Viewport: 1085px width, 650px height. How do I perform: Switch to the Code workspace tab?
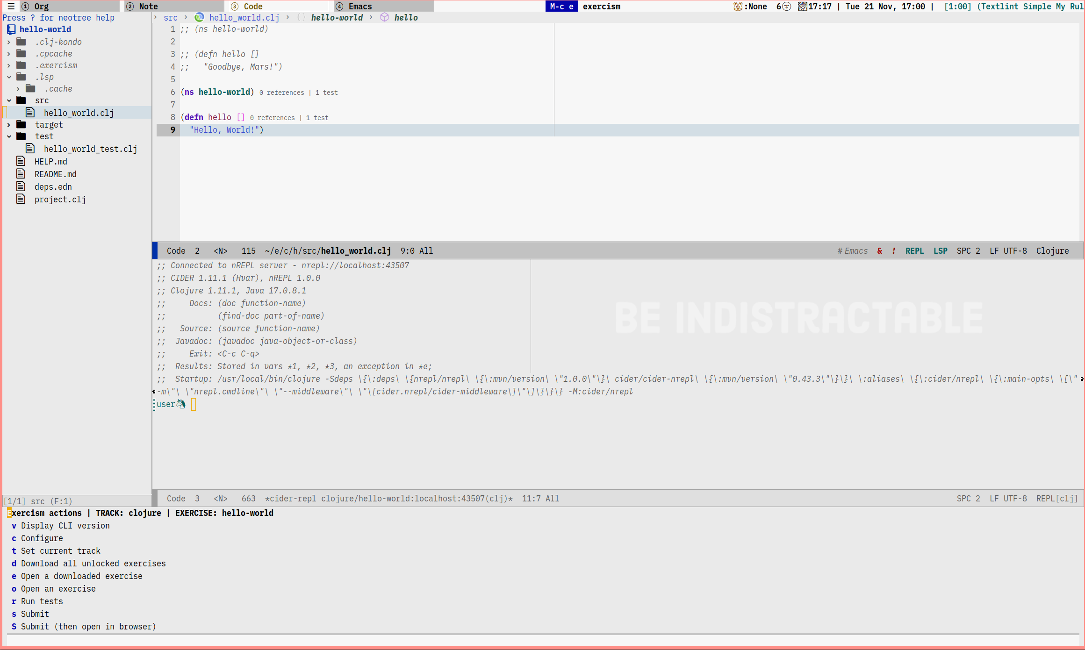pos(279,6)
